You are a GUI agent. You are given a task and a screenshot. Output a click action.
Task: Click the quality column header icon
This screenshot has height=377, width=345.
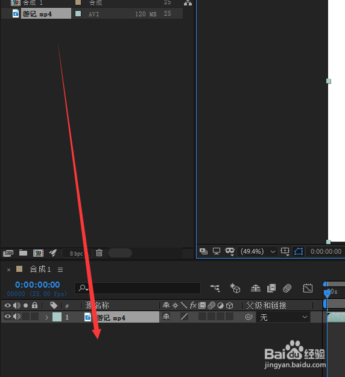[184, 305]
